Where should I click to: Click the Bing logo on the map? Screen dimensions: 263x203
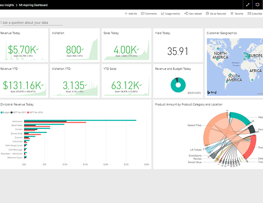click(x=212, y=92)
